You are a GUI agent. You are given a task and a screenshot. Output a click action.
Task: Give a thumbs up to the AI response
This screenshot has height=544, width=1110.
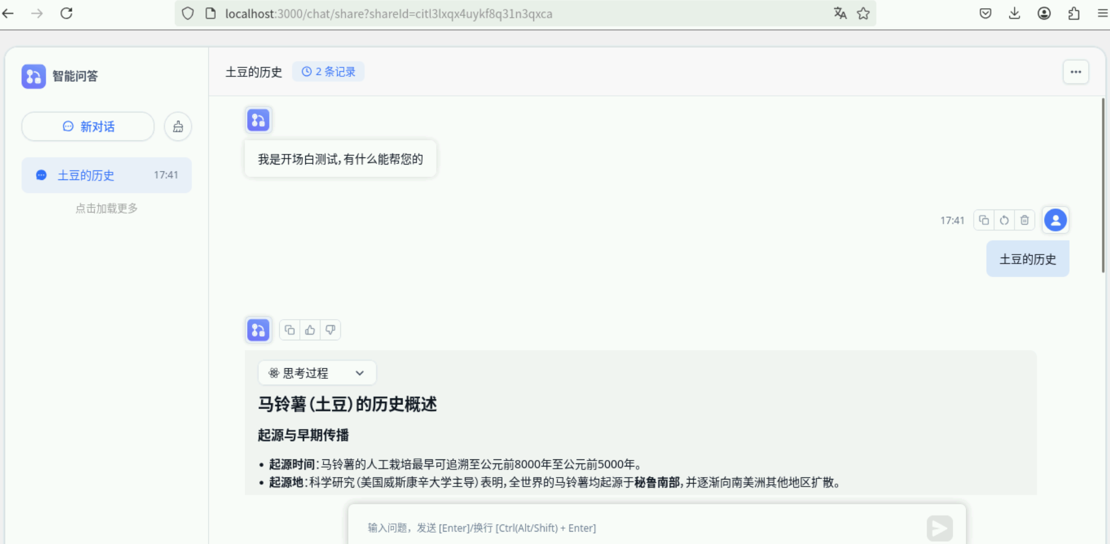[310, 330]
